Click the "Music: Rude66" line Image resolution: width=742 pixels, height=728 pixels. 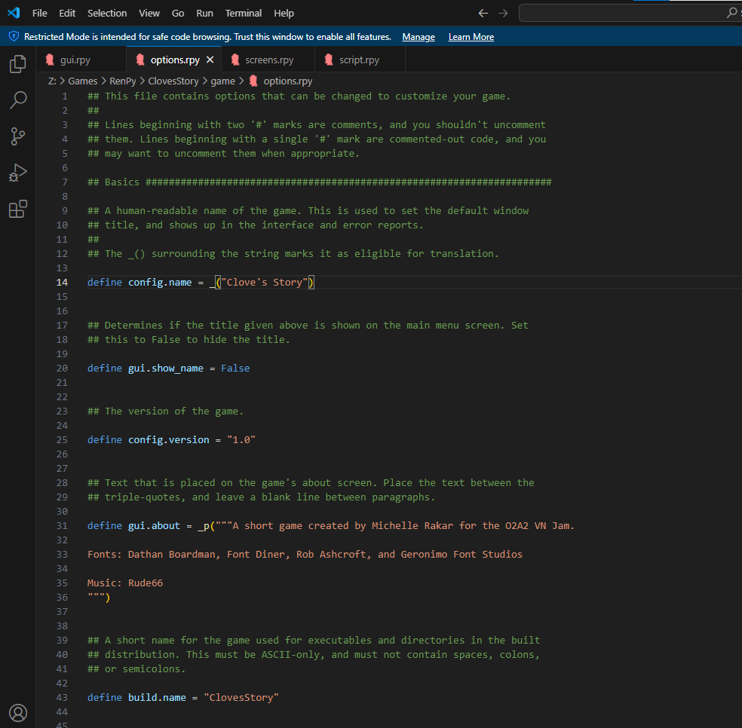pyautogui.click(x=125, y=583)
